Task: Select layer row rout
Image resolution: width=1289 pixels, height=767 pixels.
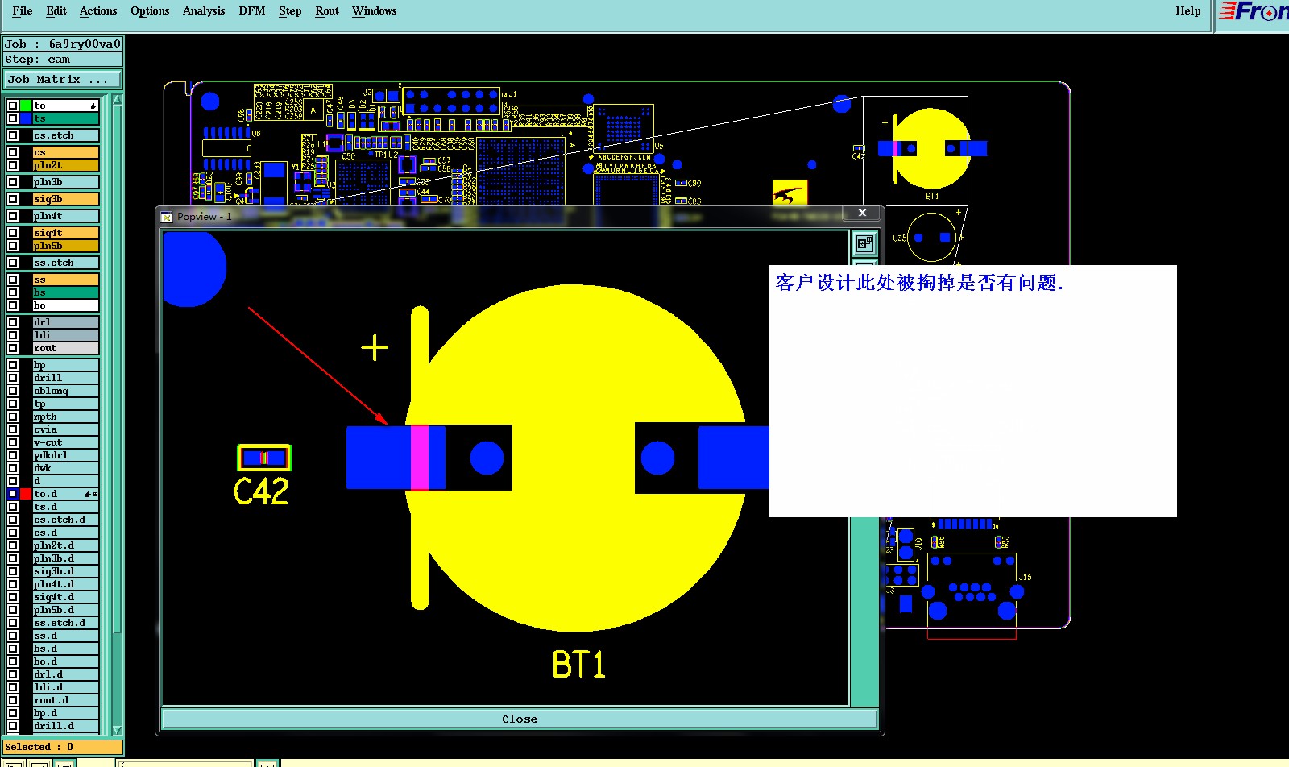Action: click(65, 348)
